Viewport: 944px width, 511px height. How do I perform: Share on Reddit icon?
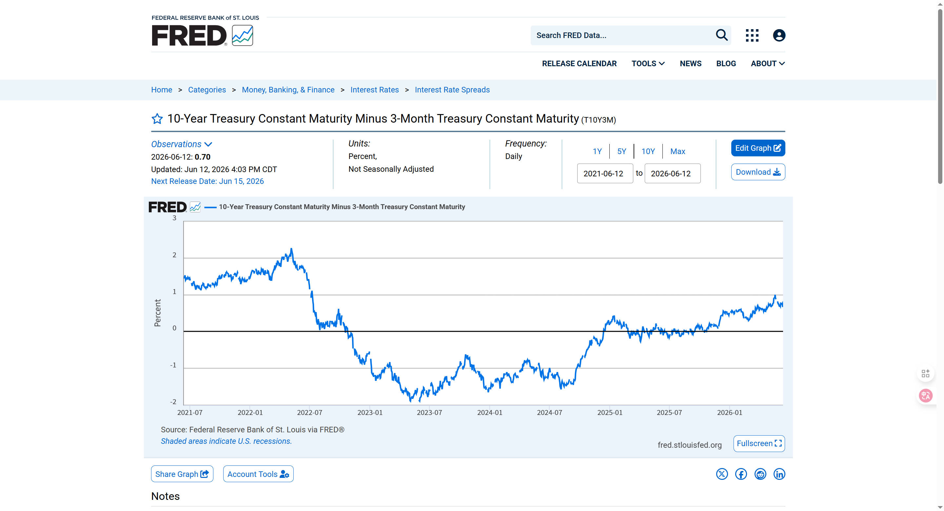click(x=760, y=474)
